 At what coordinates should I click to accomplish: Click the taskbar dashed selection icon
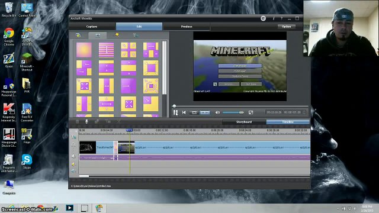84,208
